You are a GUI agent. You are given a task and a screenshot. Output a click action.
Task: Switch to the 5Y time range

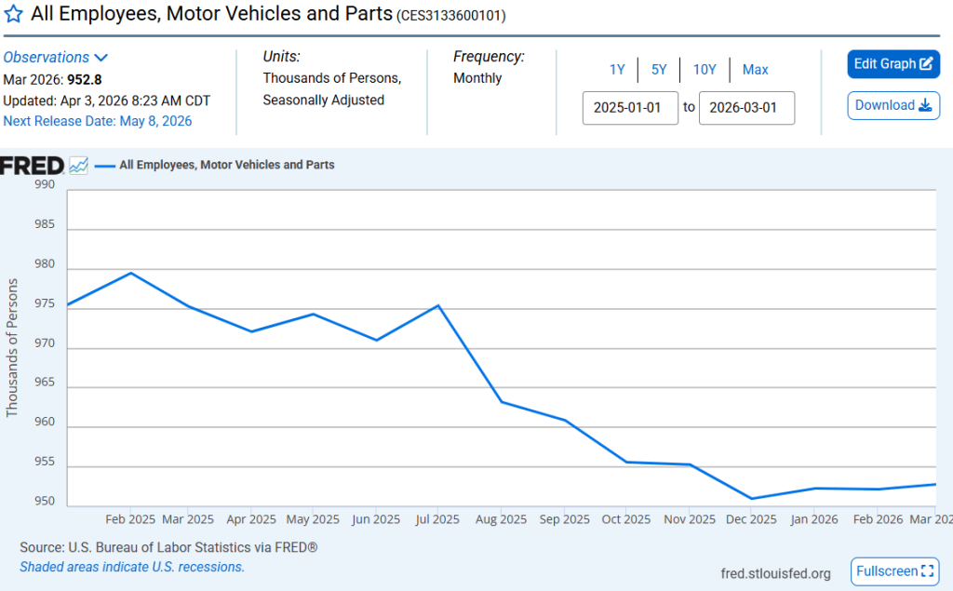[659, 69]
